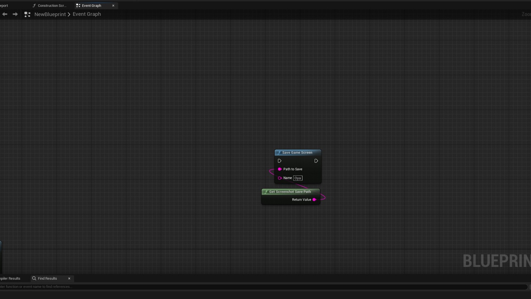Click the Return Value output pin

(314, 199)
